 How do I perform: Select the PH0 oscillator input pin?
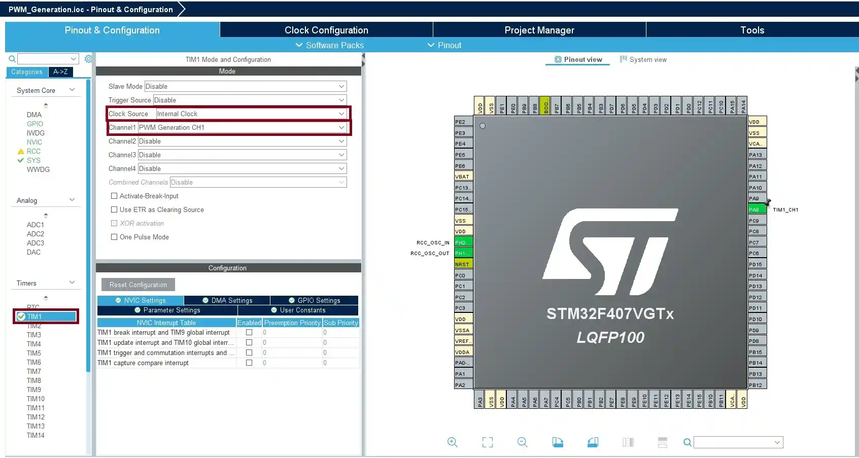(463, 242)
